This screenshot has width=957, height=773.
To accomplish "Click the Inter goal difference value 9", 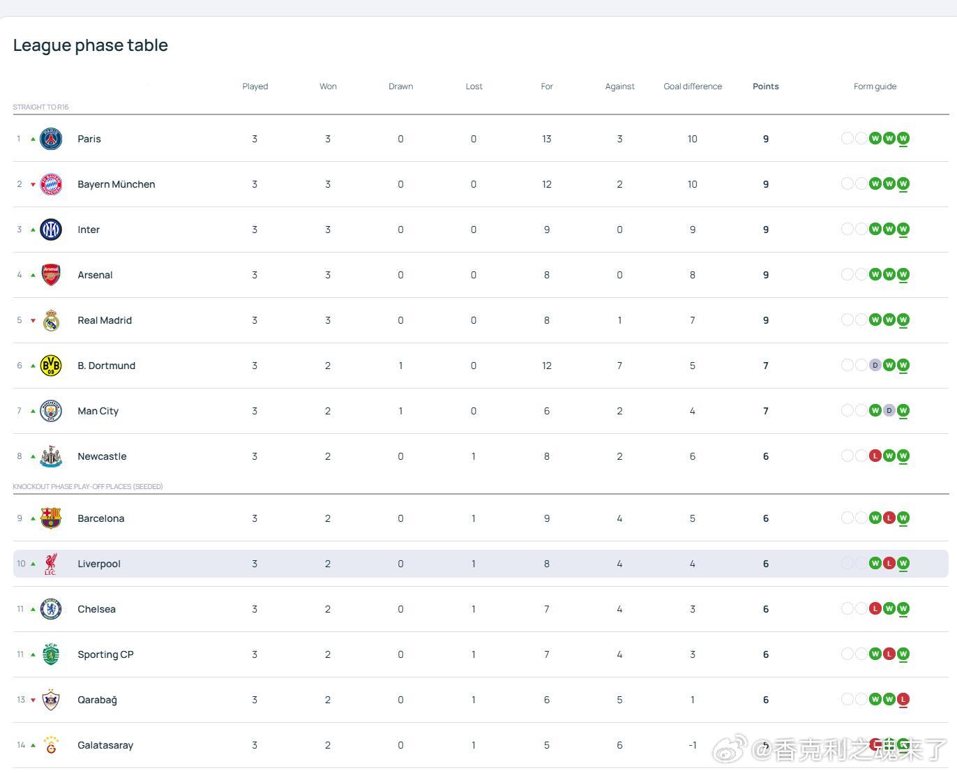I will coord(693,230).
